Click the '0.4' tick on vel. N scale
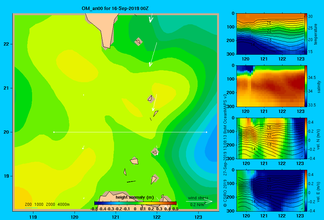 tap(311, 122)
